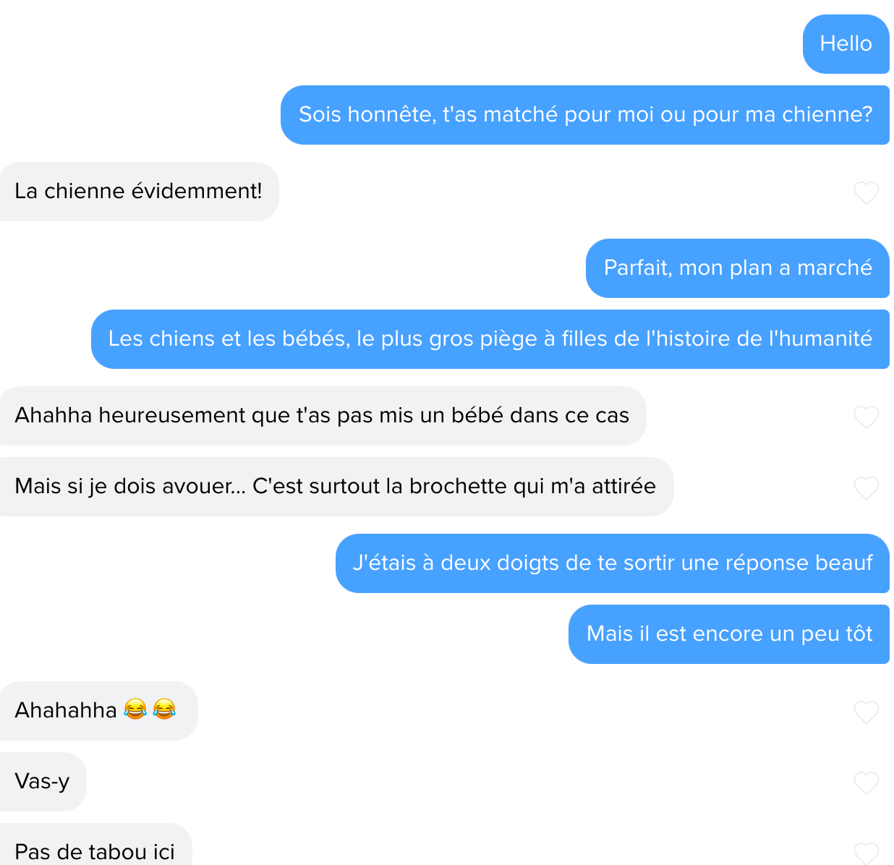894x865 pixels.
Task: Click 'J'étais à deux doigts' sent bubble
Action: tap(613, 563)
